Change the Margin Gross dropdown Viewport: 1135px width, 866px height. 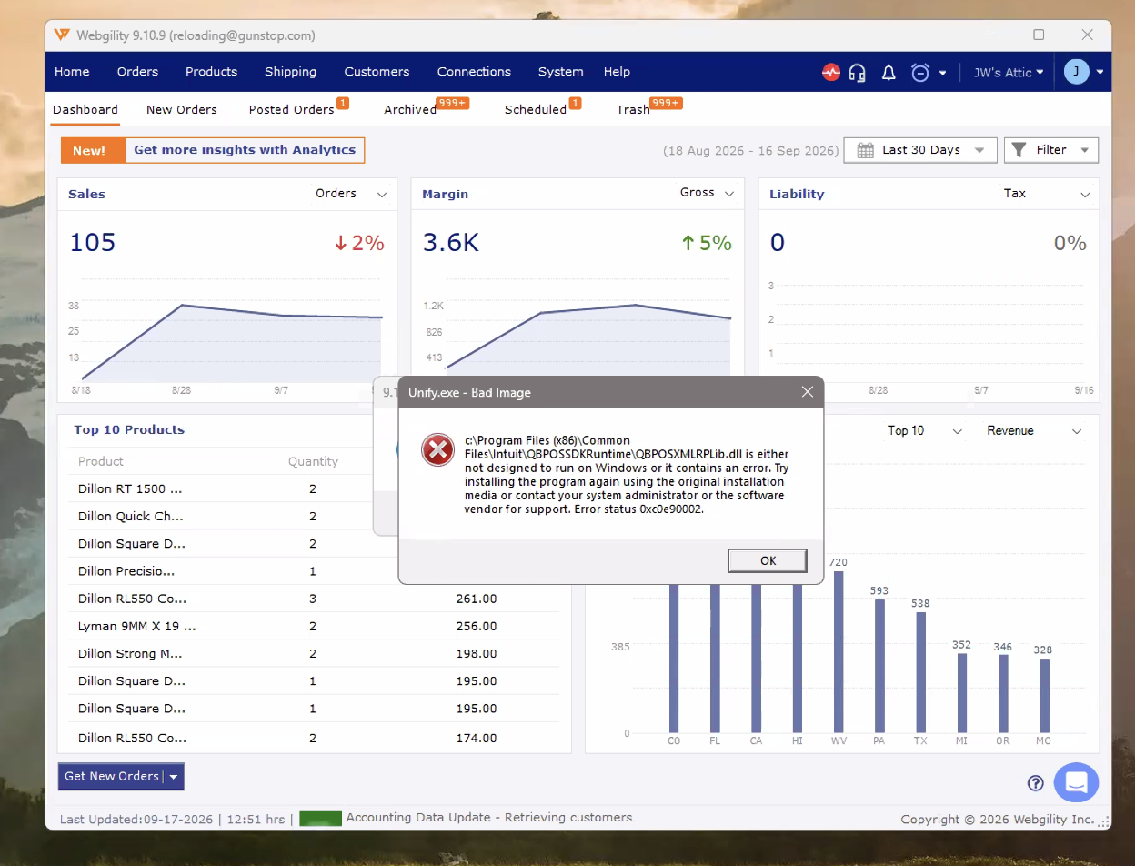707,194
